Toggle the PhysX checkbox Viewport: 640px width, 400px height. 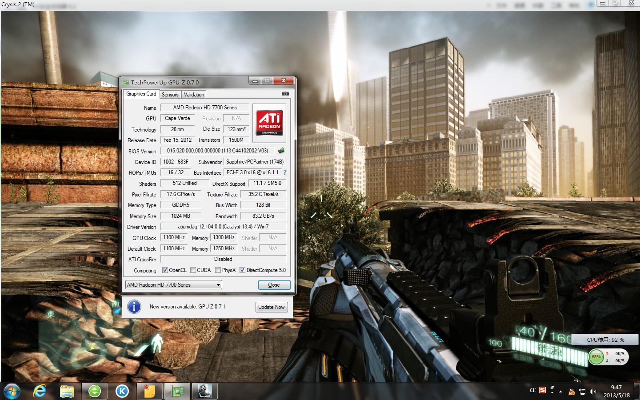(x=218, y=270)
